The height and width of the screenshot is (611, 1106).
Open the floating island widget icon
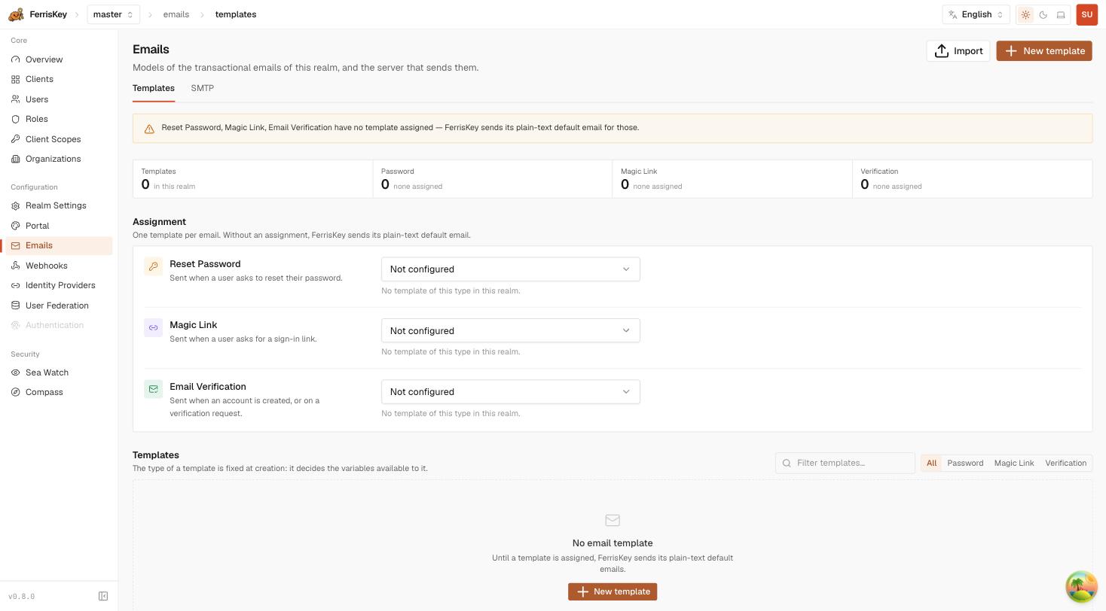(x=1081, y=587)
